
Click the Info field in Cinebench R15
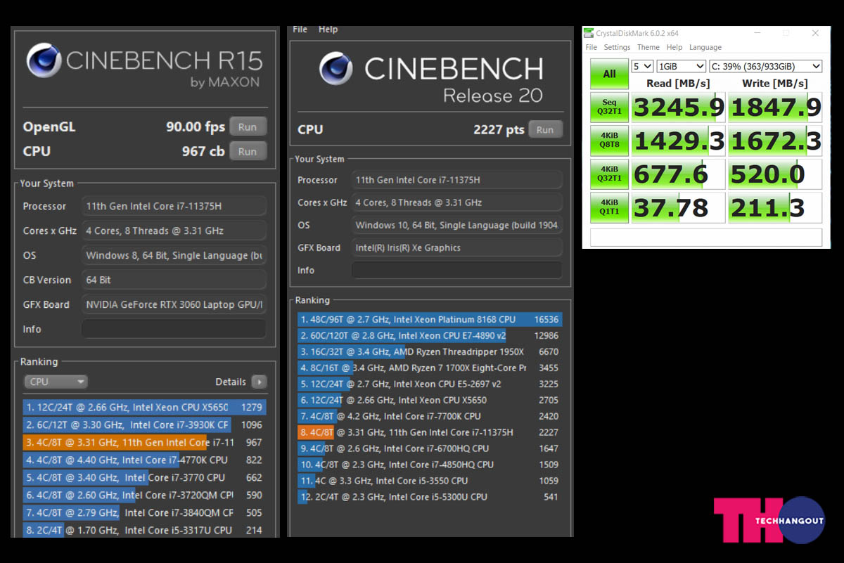174,329
